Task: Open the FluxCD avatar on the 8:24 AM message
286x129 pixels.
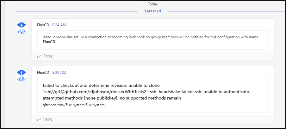Action: (21, 29)
